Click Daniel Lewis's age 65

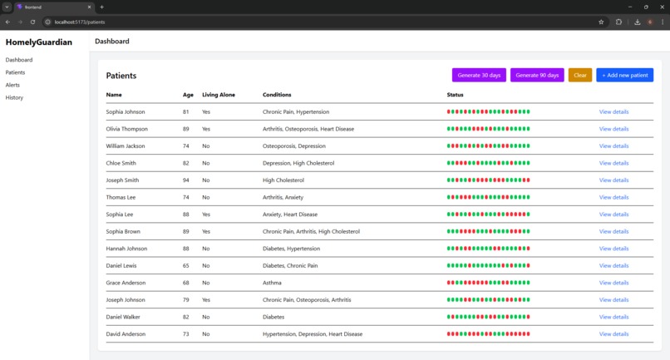(x=186, y=265)
